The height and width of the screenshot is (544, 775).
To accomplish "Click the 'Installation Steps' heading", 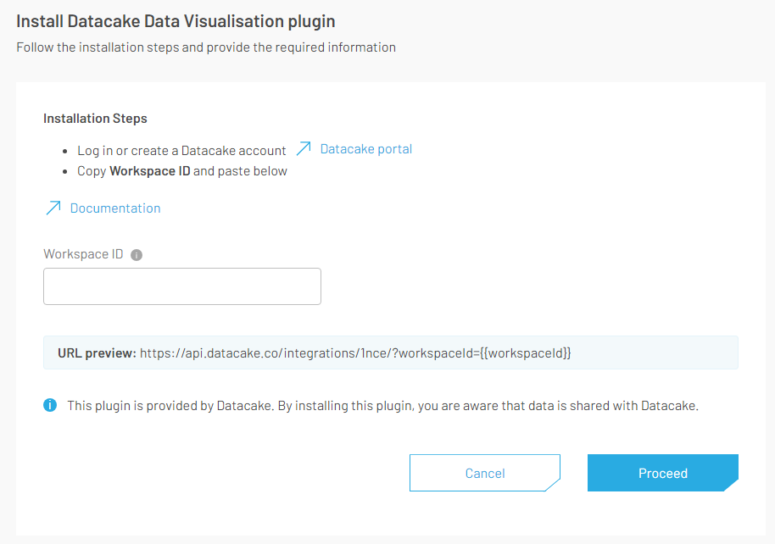I will [x=95, y=119].
